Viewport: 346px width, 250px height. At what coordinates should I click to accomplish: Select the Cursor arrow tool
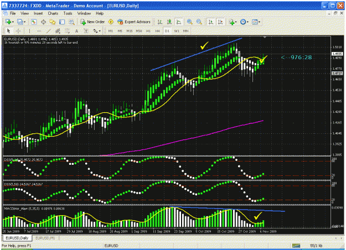click(x=9, y=31)
